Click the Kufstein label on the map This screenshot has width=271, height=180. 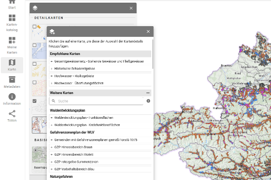187,112
